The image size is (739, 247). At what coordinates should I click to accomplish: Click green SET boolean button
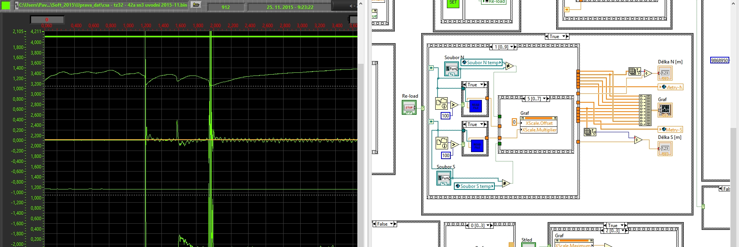(x=453, y=3)
